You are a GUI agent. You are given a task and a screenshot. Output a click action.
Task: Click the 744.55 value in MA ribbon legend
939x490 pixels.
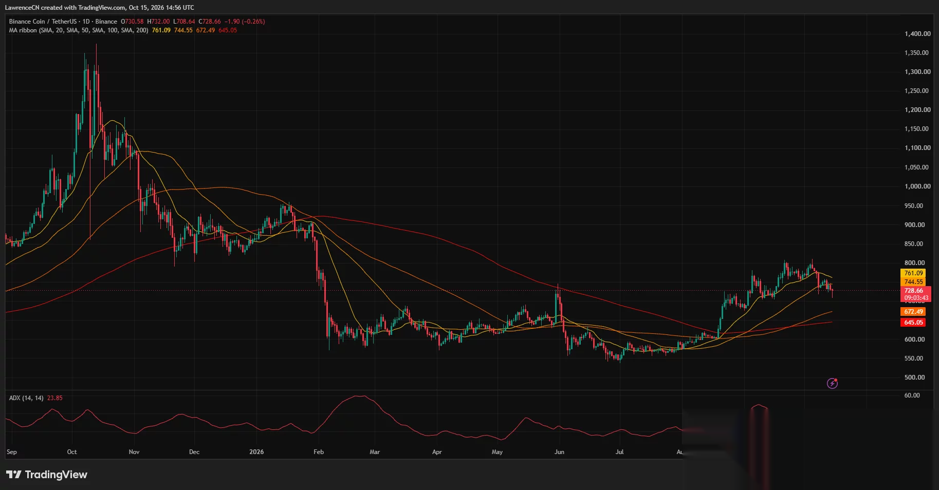tap(183, 30)
